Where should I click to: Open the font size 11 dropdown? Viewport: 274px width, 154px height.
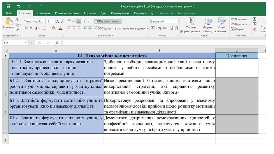click(x=54, y=21)
